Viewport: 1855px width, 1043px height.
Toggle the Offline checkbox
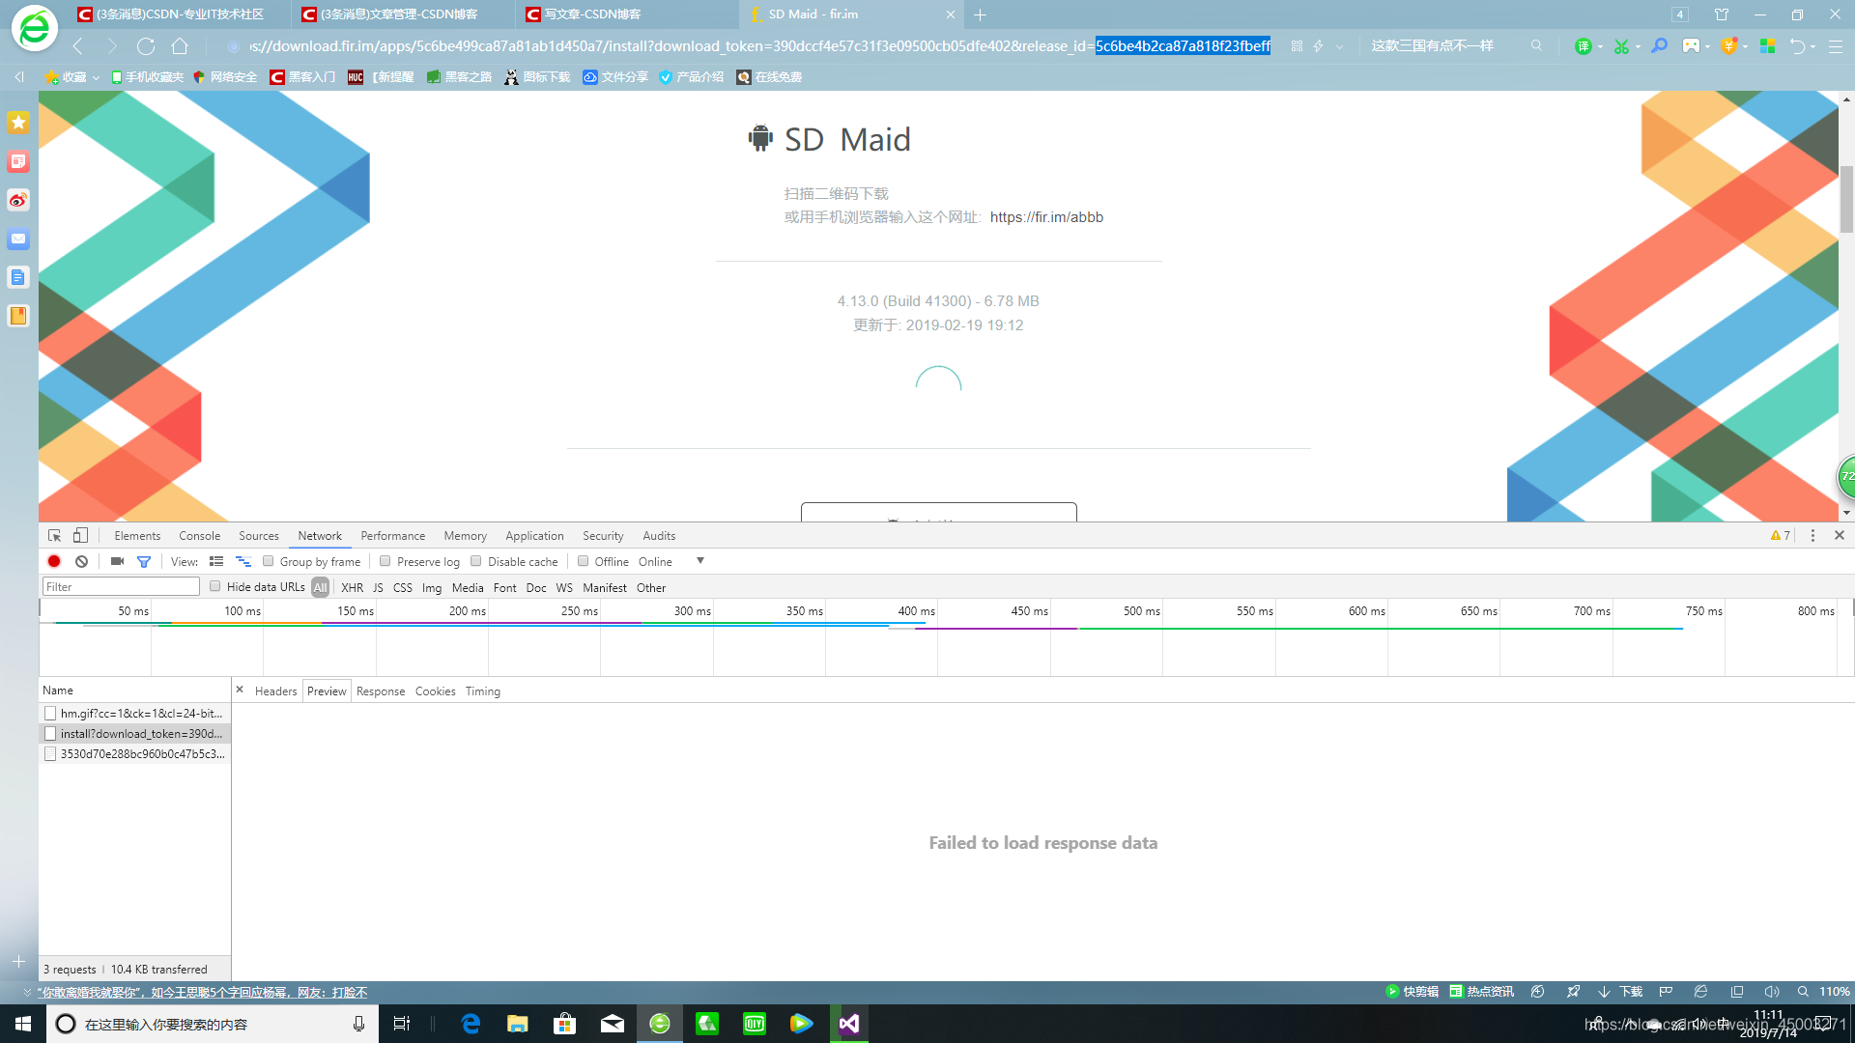[584, 561]
